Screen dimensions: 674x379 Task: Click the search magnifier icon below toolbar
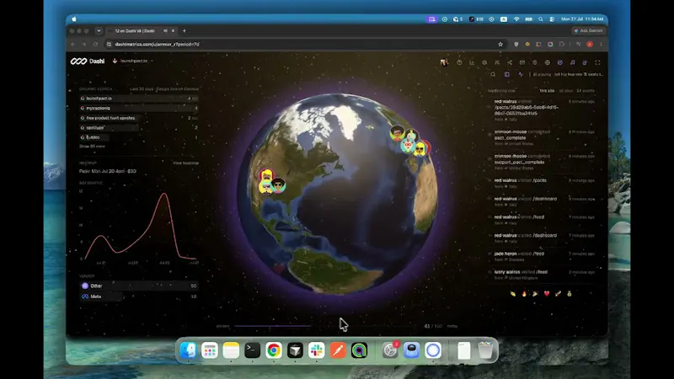[493, 74]
